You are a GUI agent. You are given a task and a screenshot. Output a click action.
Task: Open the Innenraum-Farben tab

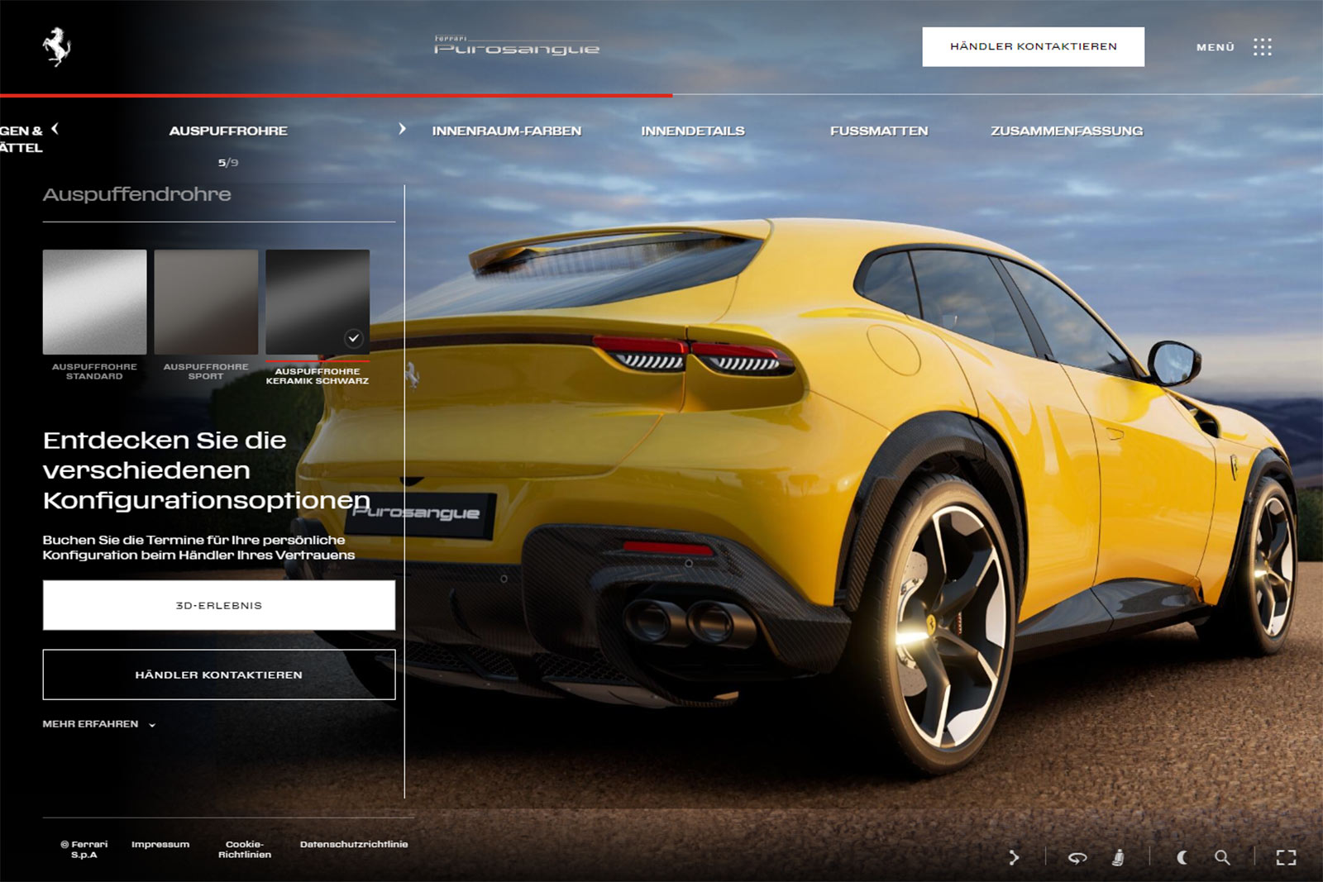506,131
